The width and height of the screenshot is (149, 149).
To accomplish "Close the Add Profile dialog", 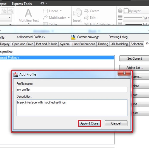I will pos(124,73).
